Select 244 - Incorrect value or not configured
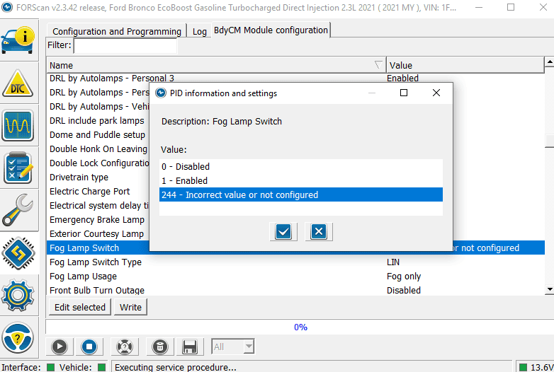 pyautogui.click(x=300, y=194)
